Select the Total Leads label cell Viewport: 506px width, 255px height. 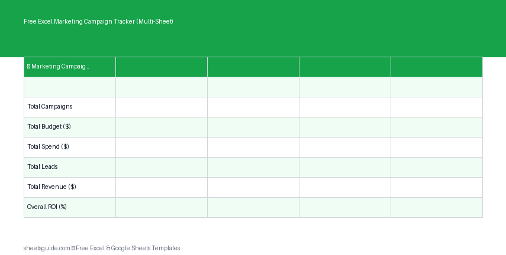(69, 167)
